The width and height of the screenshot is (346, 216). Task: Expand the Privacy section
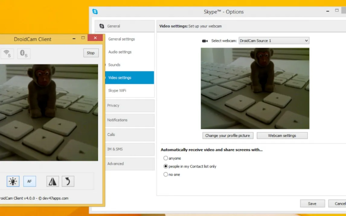(x=130, y=106)
